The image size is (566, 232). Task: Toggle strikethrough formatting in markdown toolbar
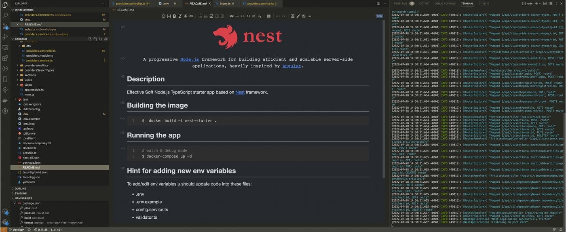185,16
